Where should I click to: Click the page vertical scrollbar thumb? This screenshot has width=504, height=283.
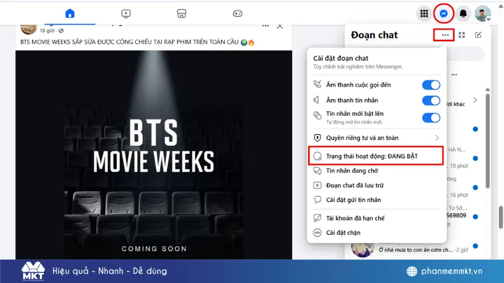(501, 217)
